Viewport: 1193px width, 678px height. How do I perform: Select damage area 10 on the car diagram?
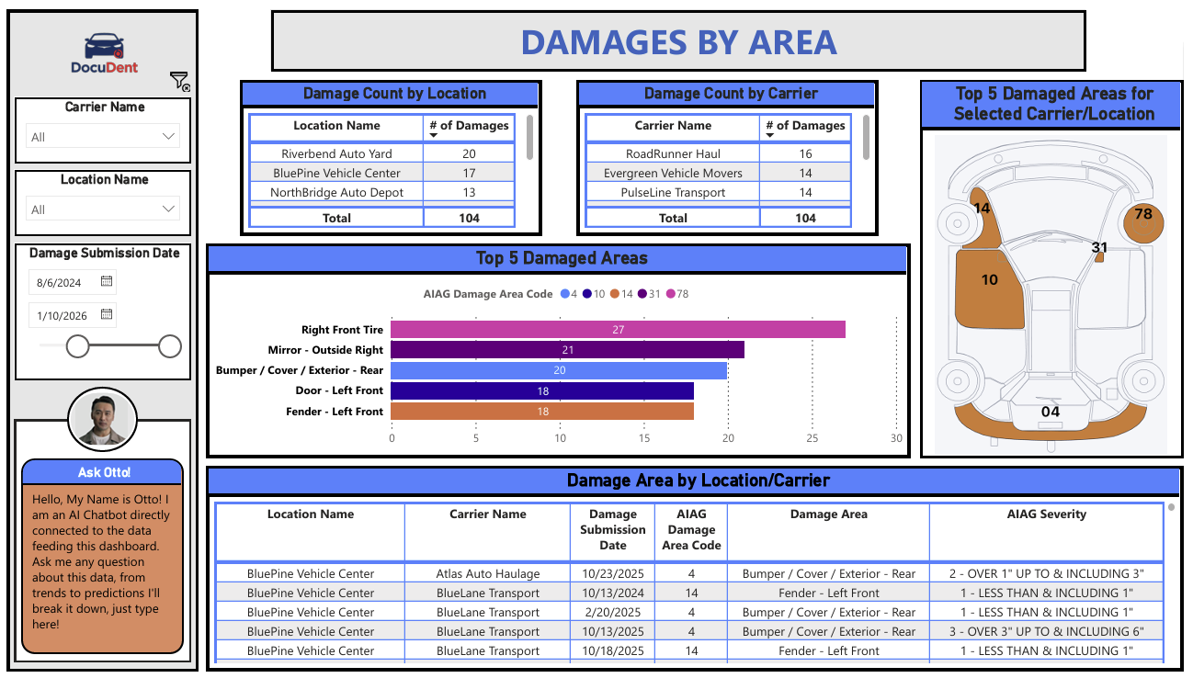[990, 280]
